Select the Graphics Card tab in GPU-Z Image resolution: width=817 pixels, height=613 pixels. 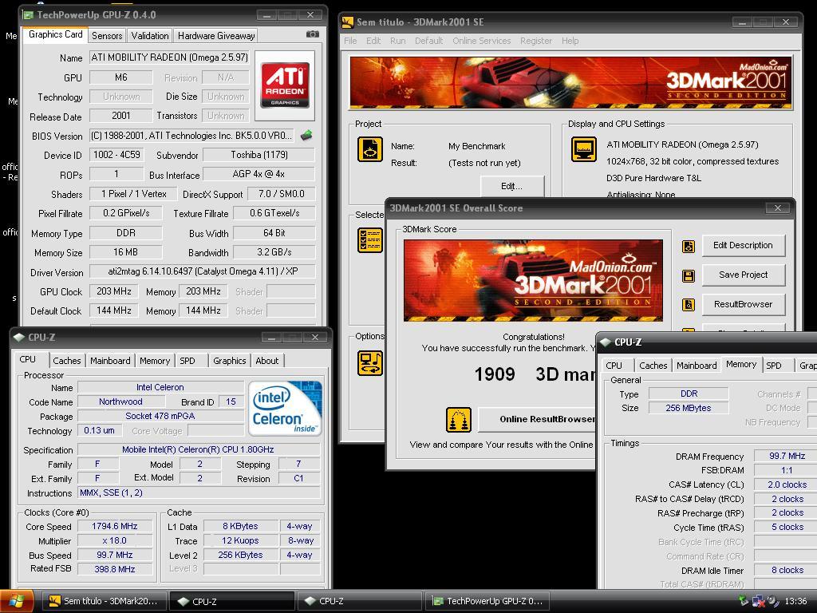tap(55, 34)
